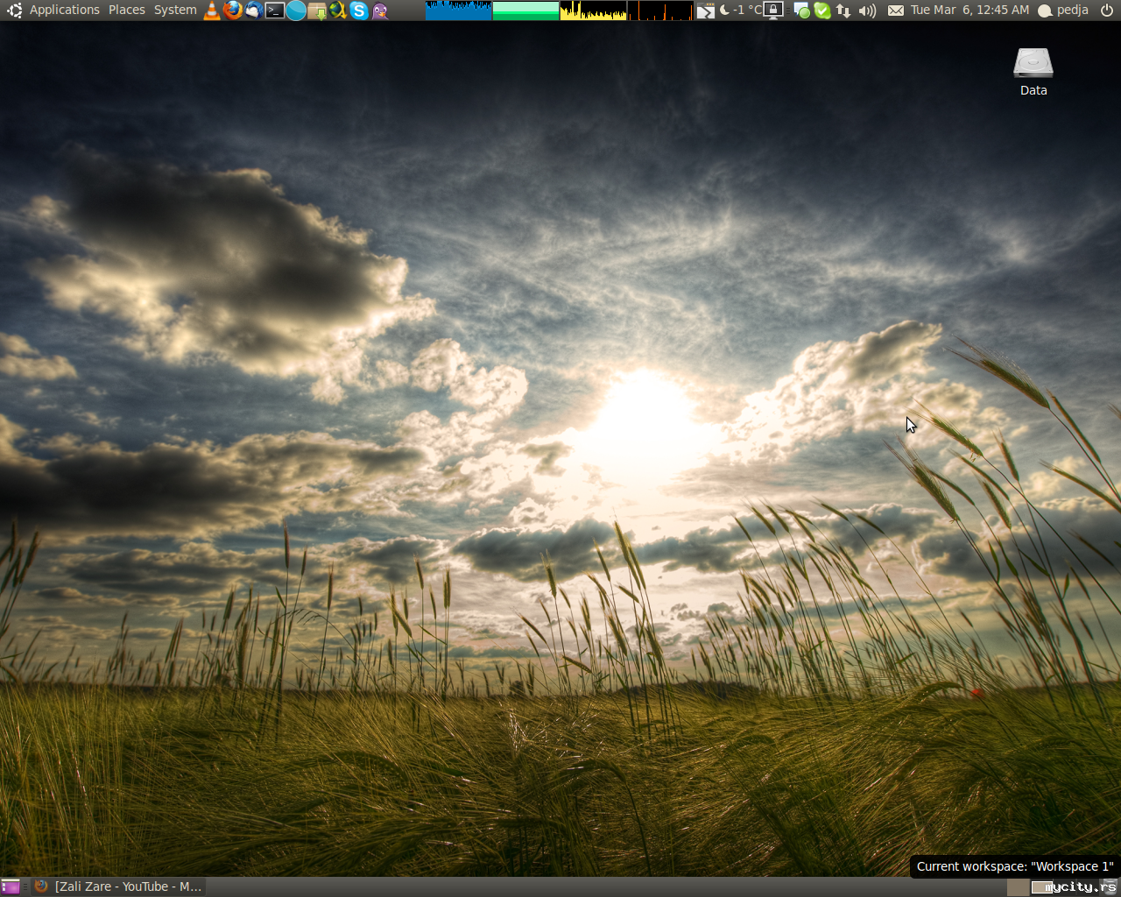Open the calendar from the clock
Viewport: 1121px width, 897px height.
point(970,10)
